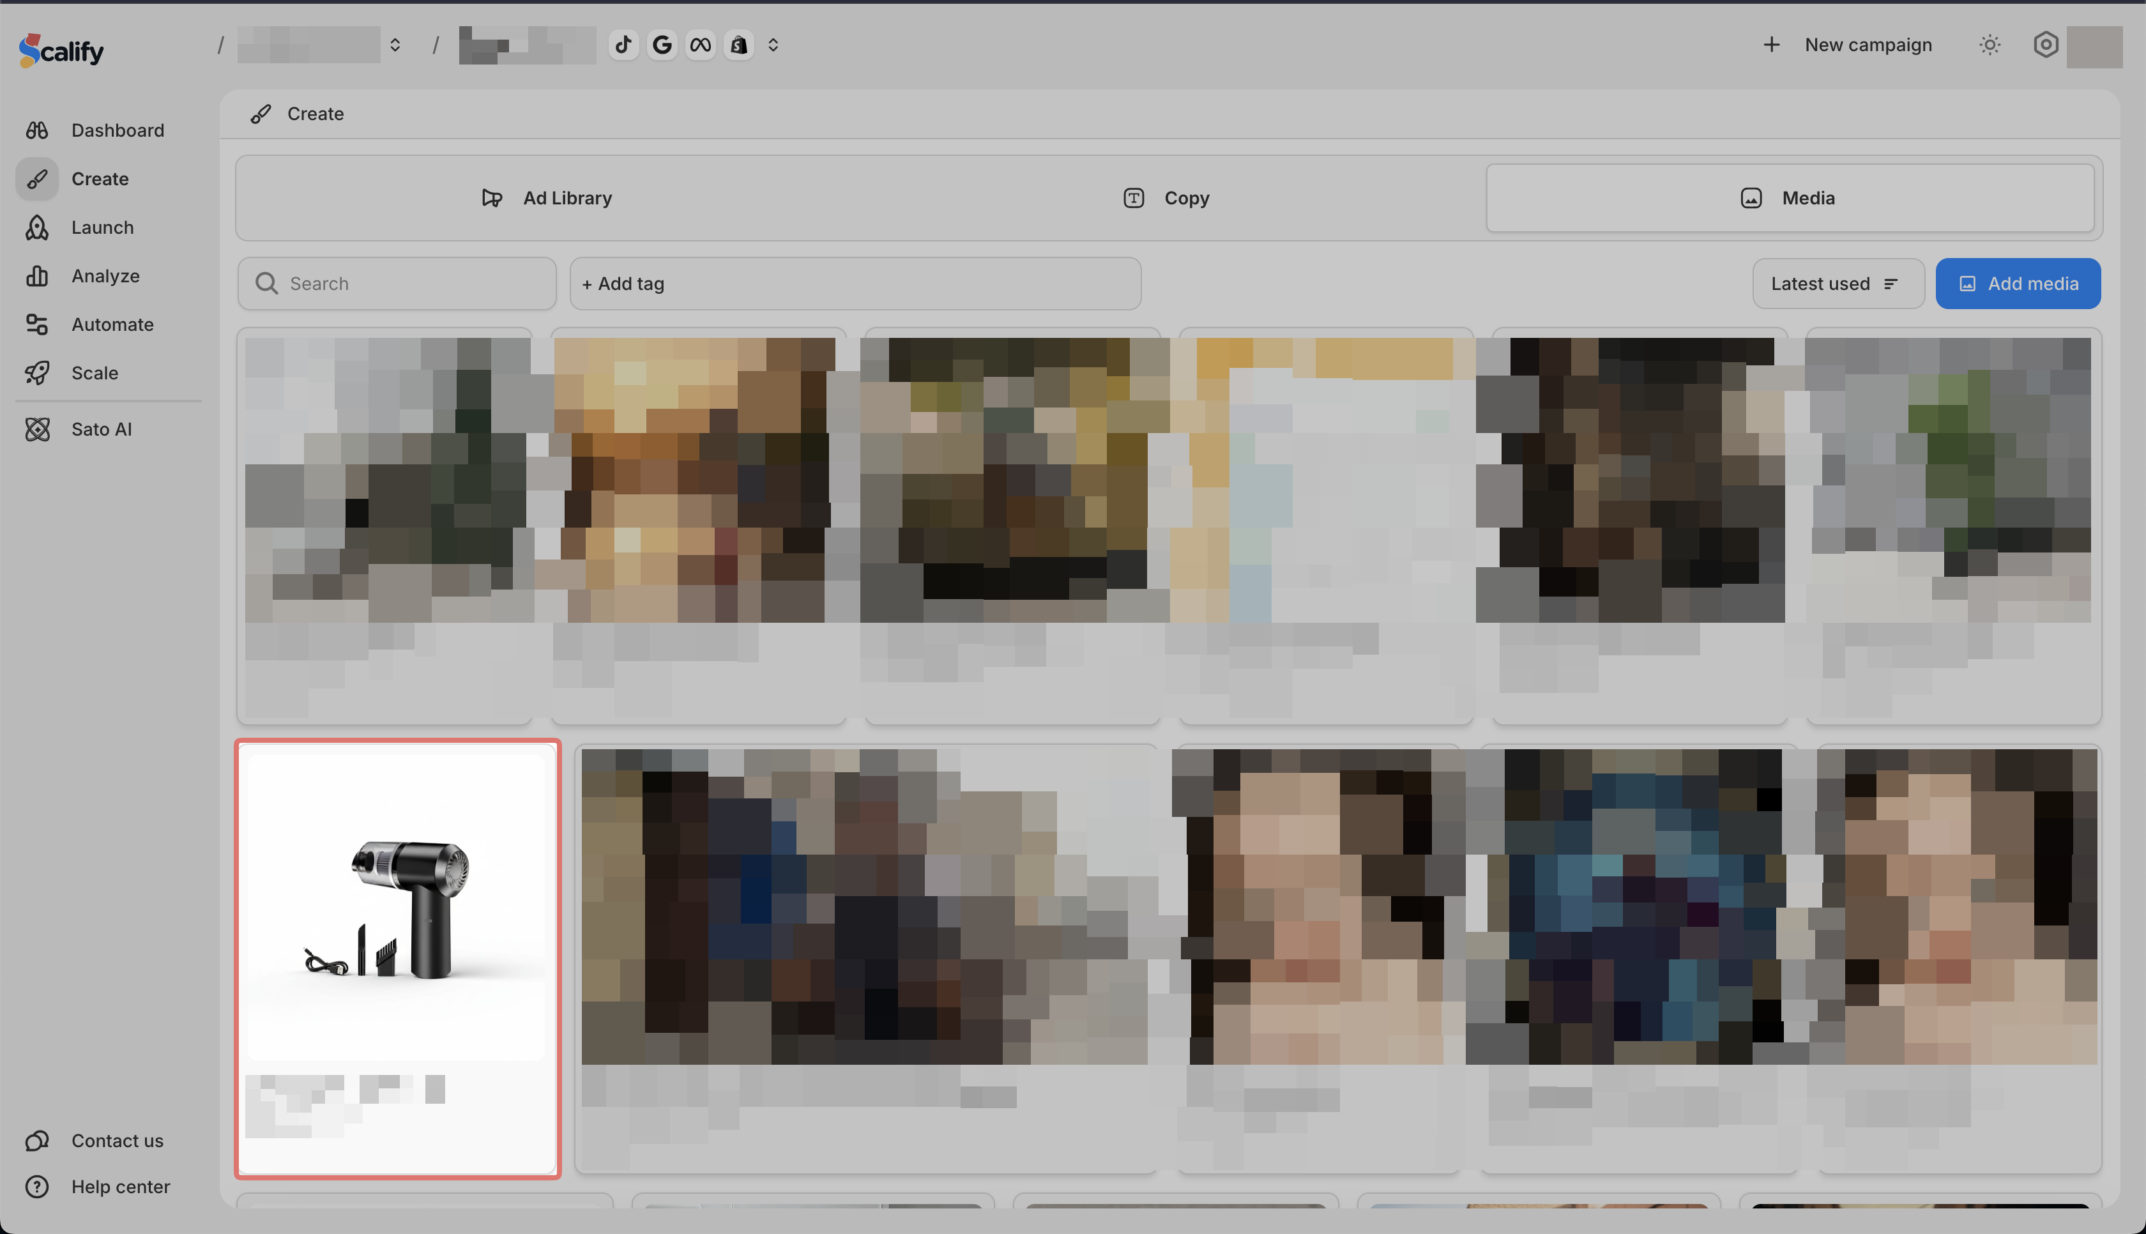Click the Add tag field
This screenshot has width=2146, height=1234.
(854, 284)
